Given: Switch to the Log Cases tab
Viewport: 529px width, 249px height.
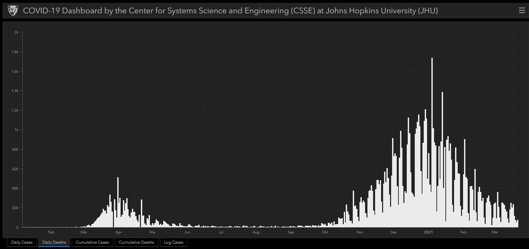Looking at the screenshot, I should pyautogui.click(x=174, y=242).
